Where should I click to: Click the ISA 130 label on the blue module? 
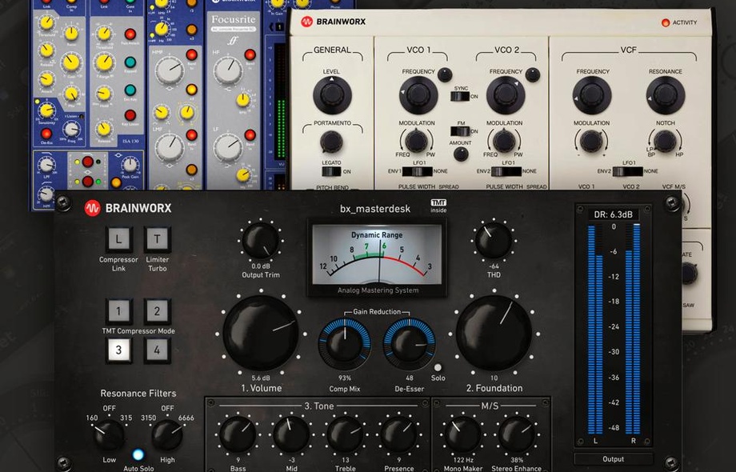(131, 140)
